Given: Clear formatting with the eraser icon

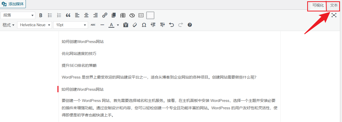Looking at the screenshot, I should point(135,25).
